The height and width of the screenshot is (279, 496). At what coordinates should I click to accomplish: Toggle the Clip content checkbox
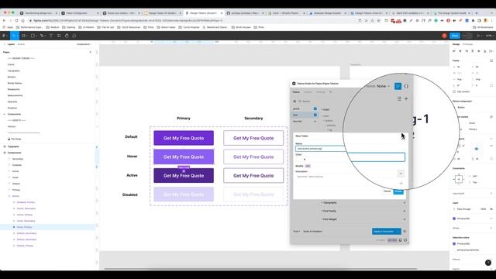click(x=454, y=91)
